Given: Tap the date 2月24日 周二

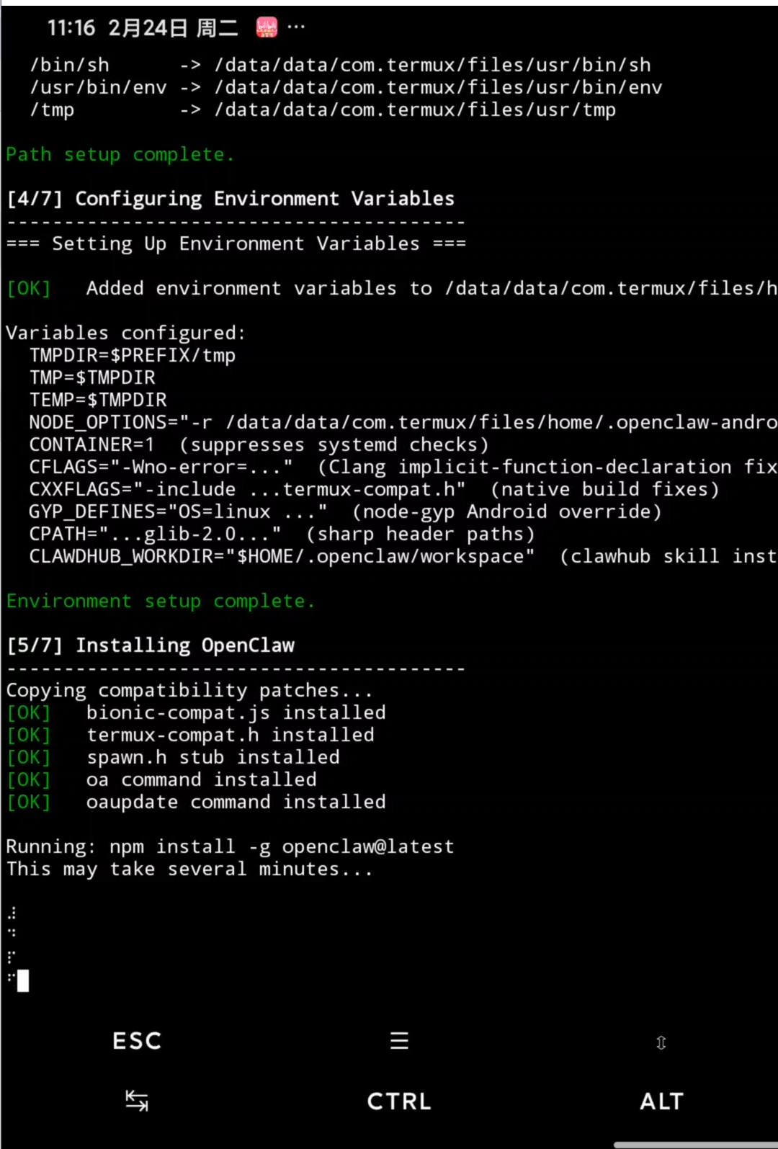Looking at the screenshot, I should coord(173,28).
